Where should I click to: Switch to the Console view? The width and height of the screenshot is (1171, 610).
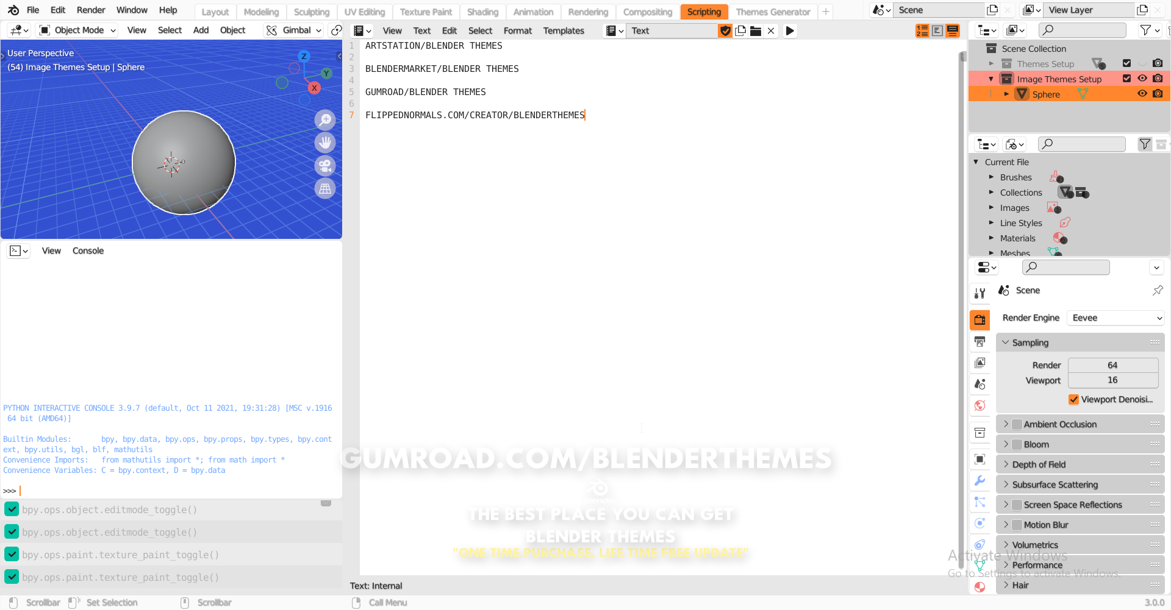[88, 250]
